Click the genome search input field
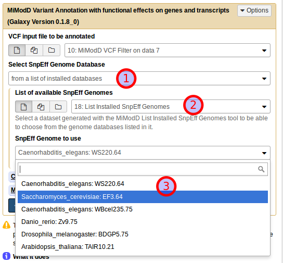 coord(143,169)
